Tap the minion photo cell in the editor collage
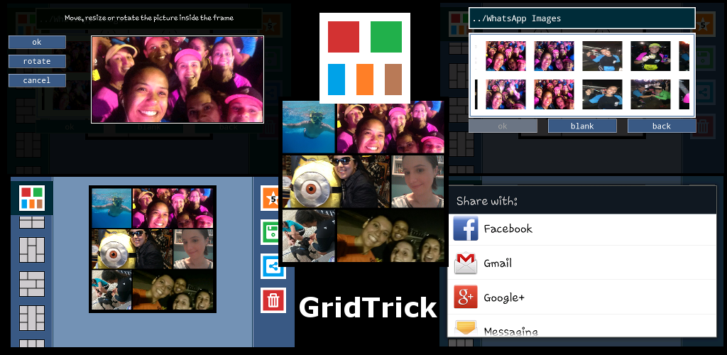Screen dimensions: 727x355 [x=131, y=249]
